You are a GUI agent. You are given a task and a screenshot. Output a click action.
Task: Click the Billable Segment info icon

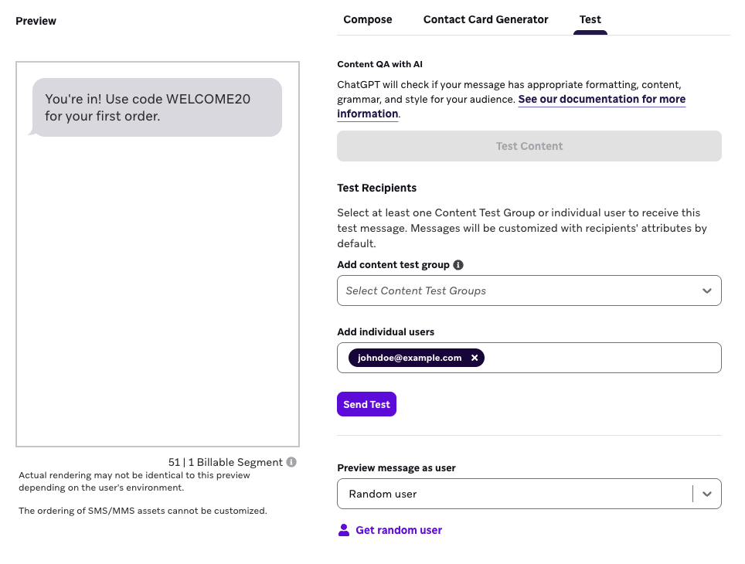pyautogui.click(x=291, y=462)
